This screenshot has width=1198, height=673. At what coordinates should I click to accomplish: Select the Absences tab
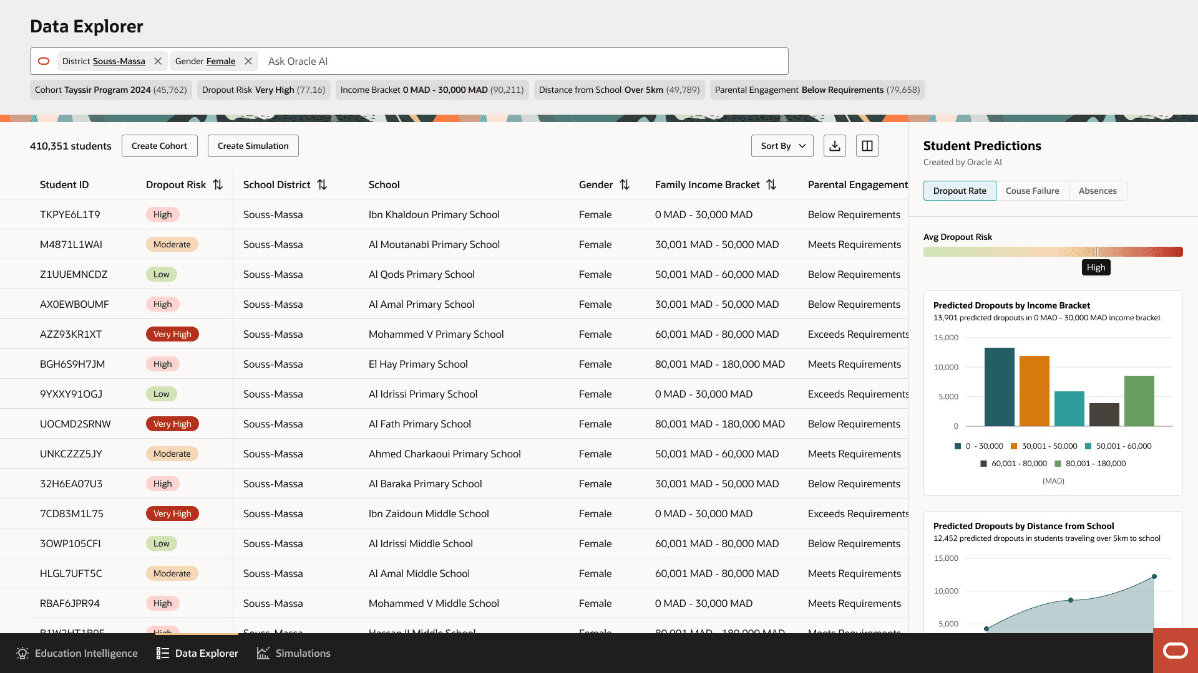click(1098, 191)
